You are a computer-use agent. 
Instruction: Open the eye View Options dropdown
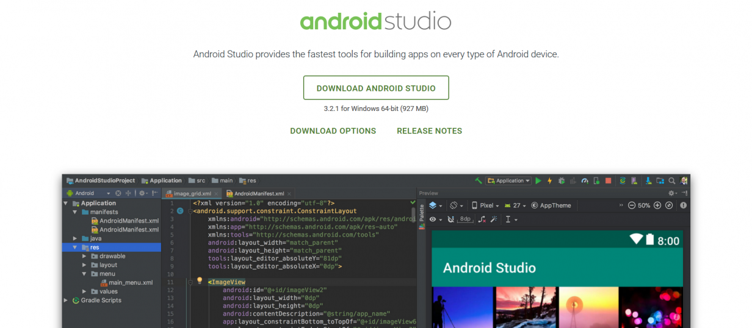pyautogui.click(x=436, y=219)
